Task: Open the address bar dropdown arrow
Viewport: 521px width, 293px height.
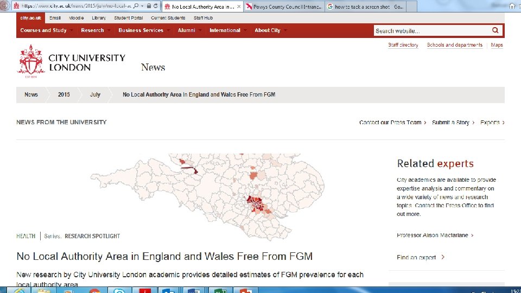Action: coord(142,6)
